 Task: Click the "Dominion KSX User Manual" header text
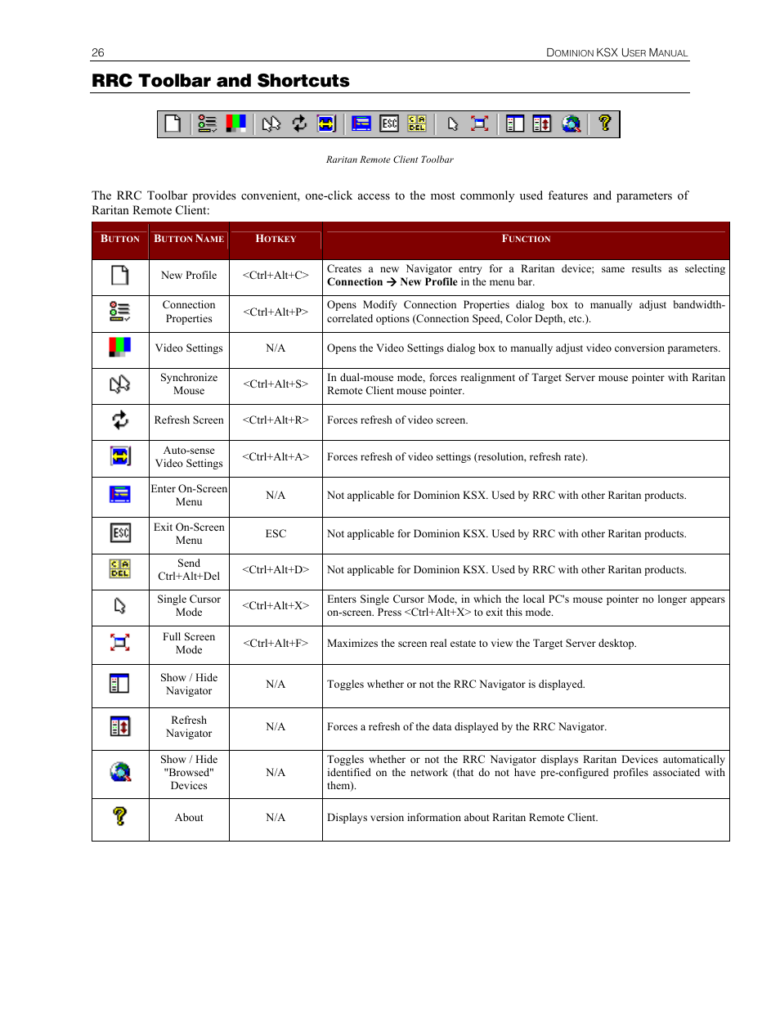617,52
